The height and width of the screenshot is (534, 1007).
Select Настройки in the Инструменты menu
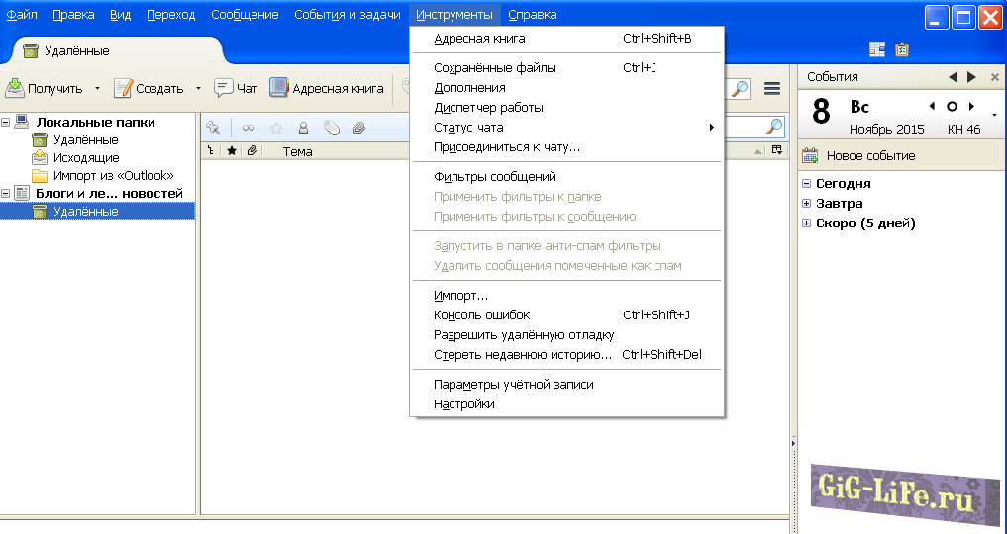click(x=464, y=403)
